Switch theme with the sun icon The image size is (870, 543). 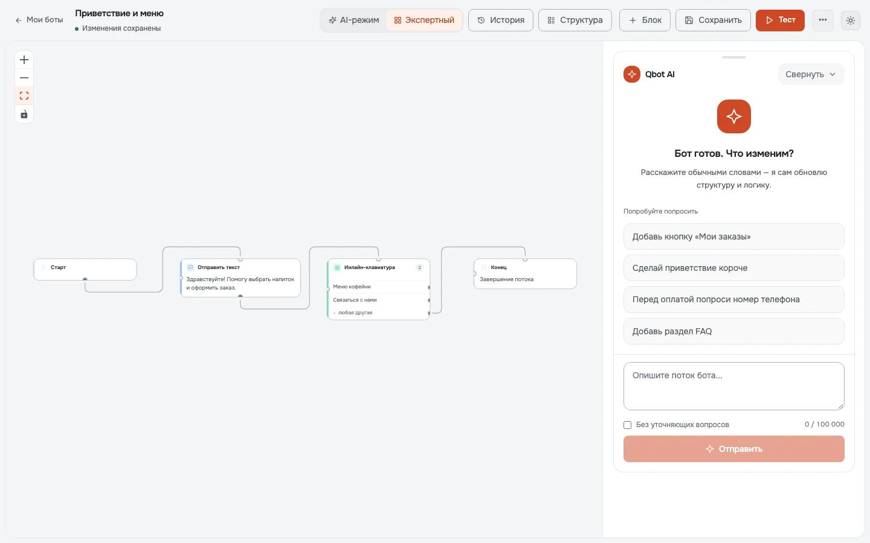click(851, 20)
